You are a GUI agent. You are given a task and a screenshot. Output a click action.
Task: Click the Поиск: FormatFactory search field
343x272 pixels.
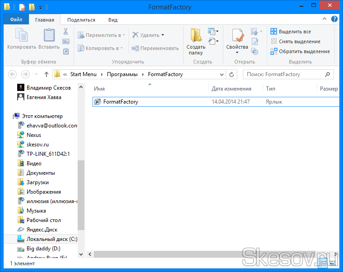(284, 74)
